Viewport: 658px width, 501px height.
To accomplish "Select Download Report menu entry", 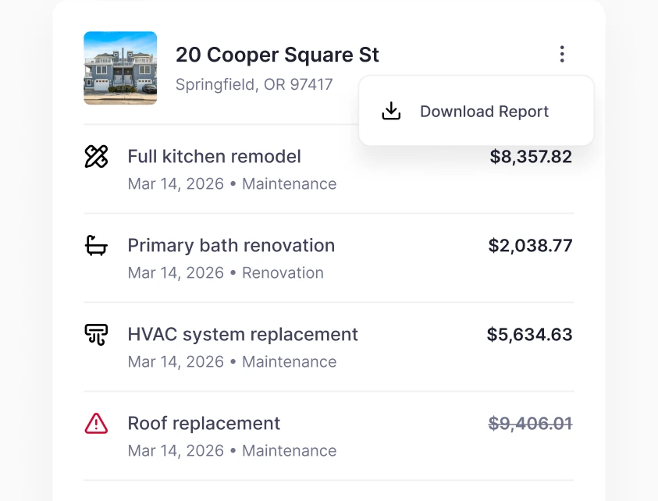I will click(x=476, y=111).
